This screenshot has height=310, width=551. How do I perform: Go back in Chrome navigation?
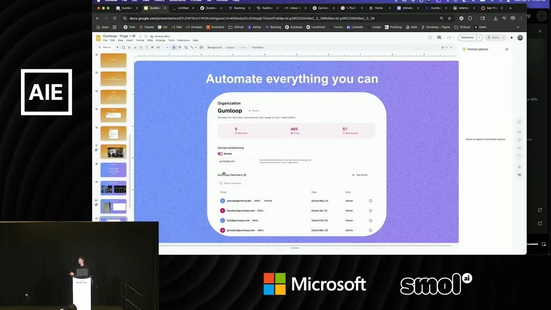click(97, 18)
